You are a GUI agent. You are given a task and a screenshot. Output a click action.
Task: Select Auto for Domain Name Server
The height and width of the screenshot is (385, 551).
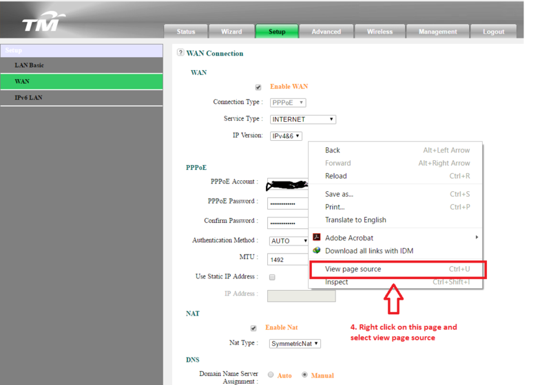(x=270, y=375)
